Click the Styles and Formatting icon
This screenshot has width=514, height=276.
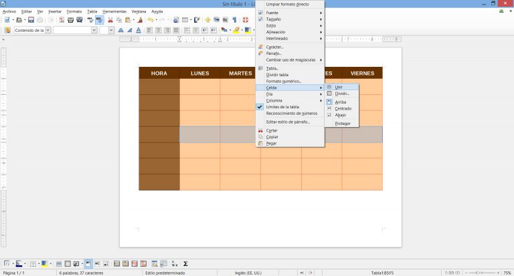click(x=7, y=30)
